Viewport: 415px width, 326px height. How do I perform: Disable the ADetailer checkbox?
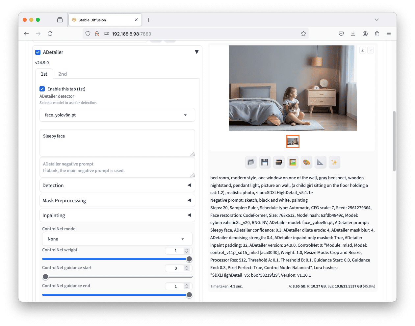[38, 52]
